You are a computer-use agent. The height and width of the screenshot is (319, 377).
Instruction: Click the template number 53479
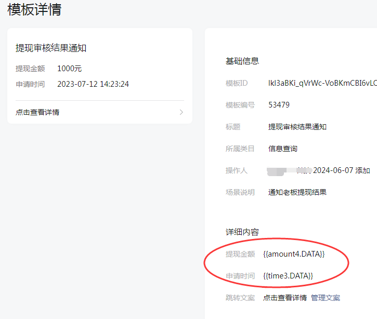(279, 105)
